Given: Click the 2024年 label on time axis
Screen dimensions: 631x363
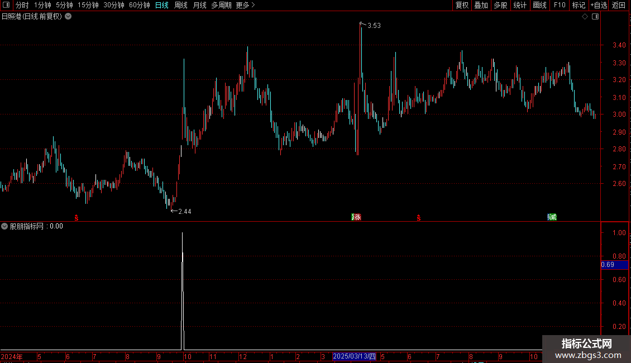Looking at the screenshot, I should click(12, 357).
